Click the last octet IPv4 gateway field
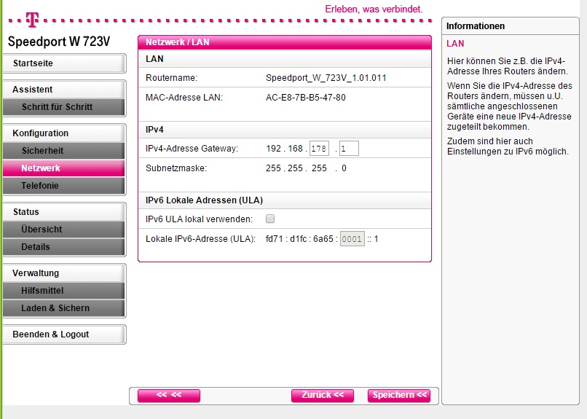Screen dimensions: 587x419 (x=348, y=149)
